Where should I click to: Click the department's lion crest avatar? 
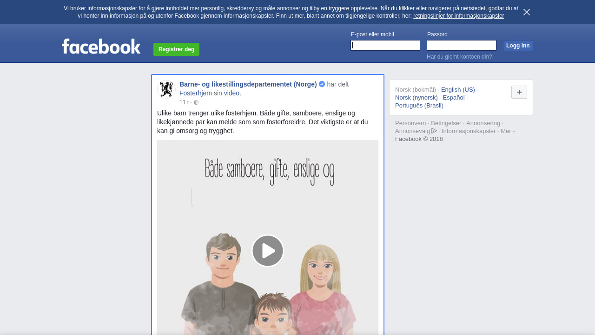166,89
